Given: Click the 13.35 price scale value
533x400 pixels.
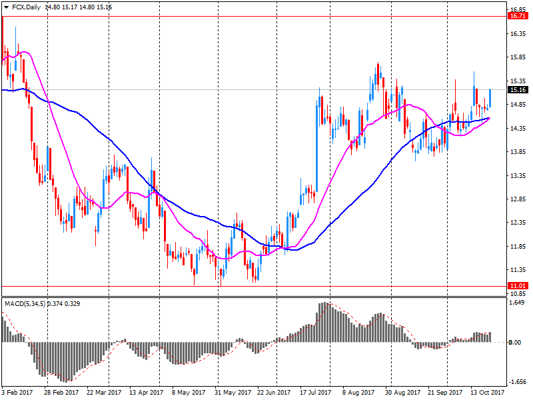Looking at the screenshot, I should [518, 175].
